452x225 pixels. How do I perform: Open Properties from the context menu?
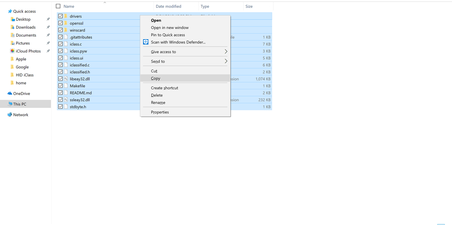[x=160, y=112]
